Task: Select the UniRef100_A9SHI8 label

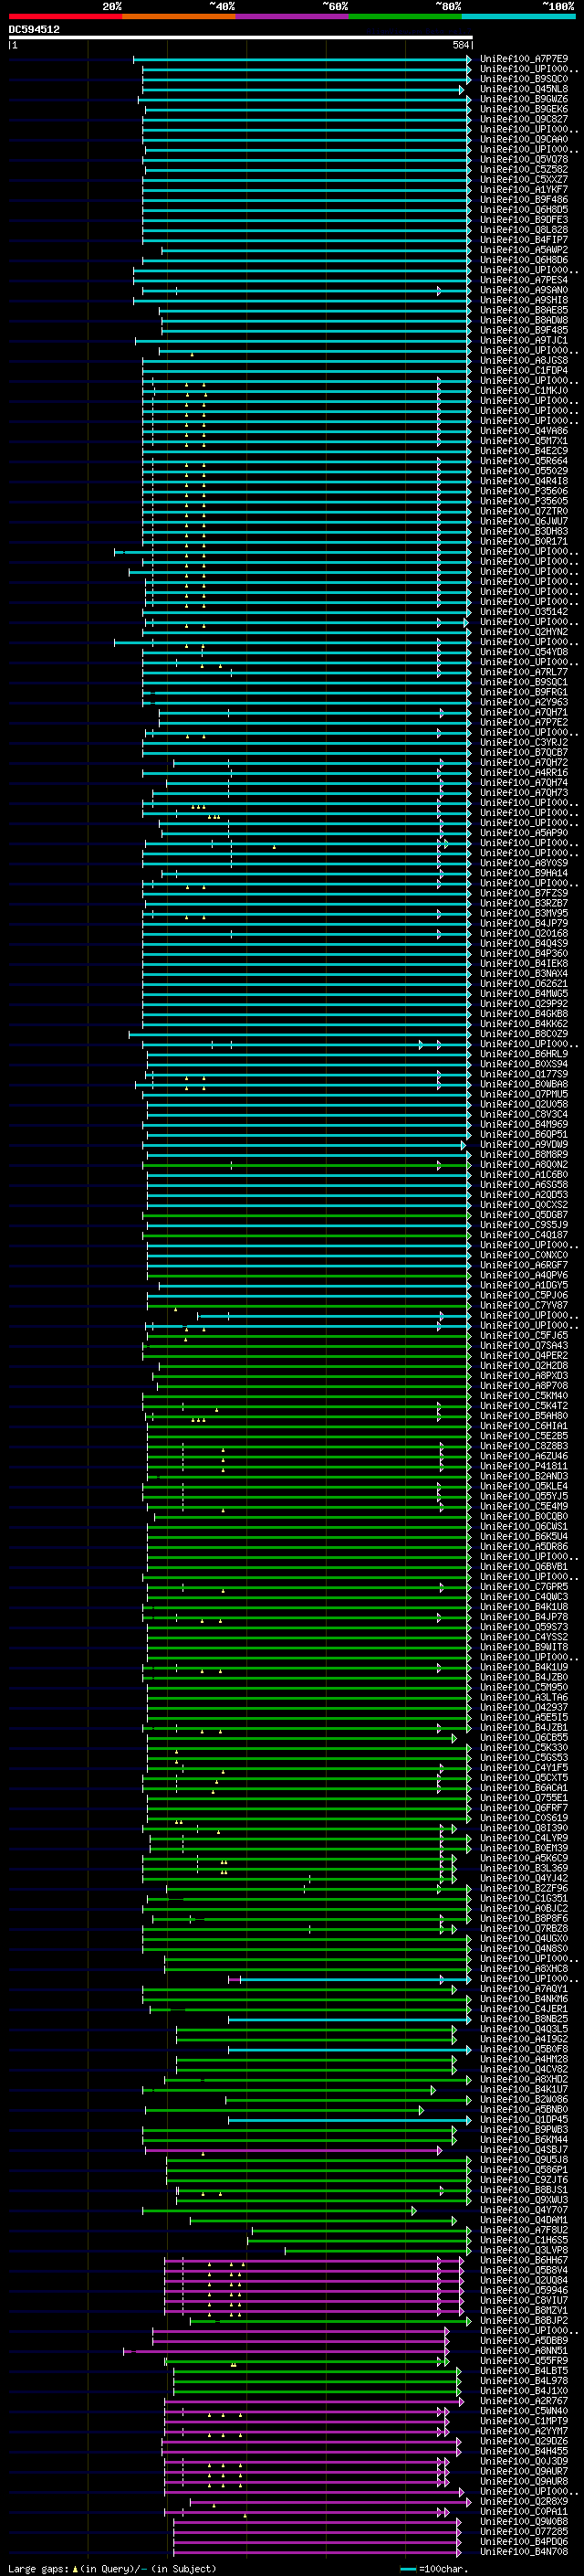Action: pos(524,300)
